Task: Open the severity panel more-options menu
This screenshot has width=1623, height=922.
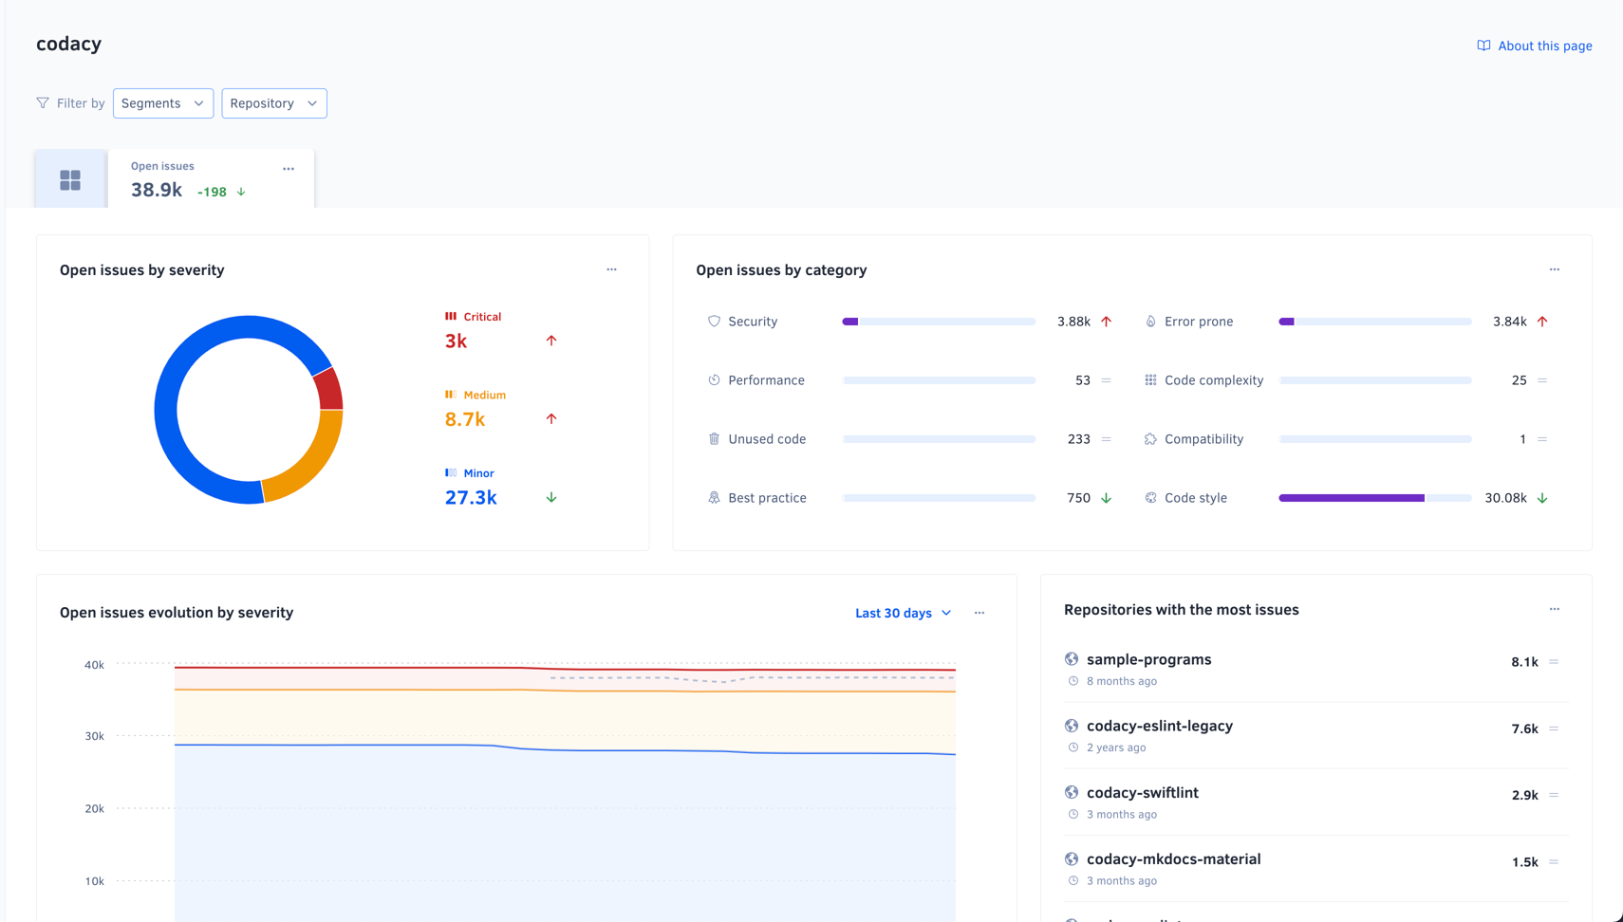Action: 611,269
